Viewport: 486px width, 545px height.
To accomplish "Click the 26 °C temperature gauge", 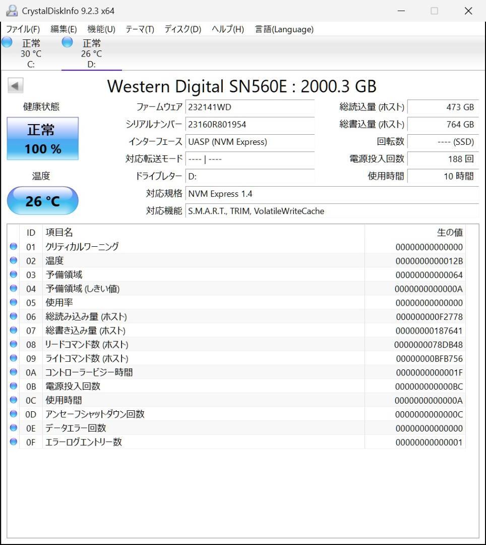I will pos(42,201).
